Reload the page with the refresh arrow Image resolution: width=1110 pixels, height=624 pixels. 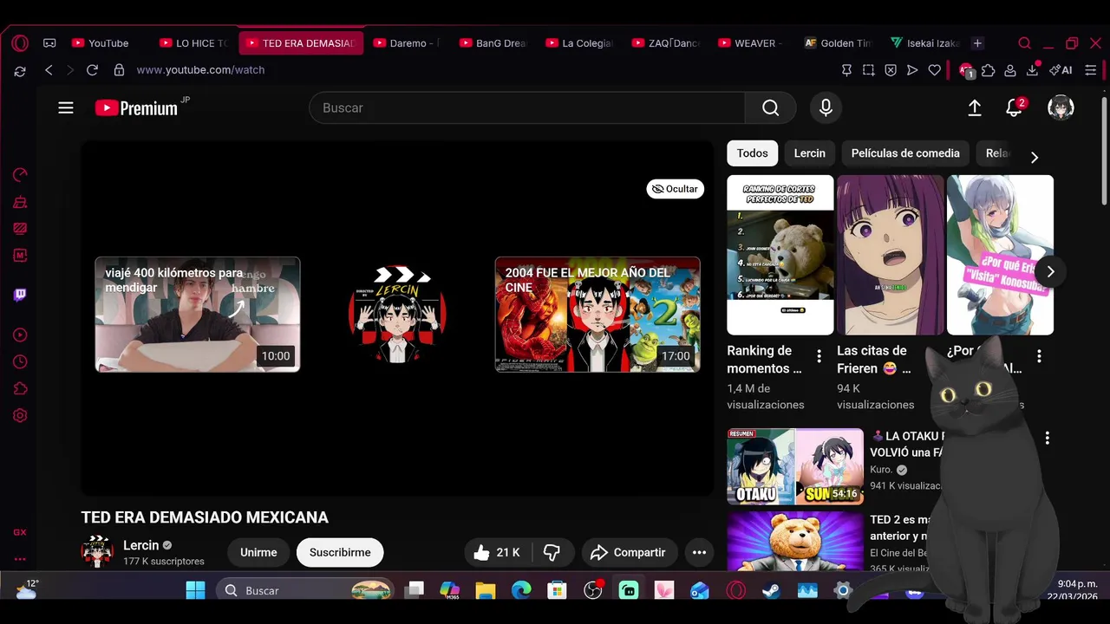(x=92, y=70)
